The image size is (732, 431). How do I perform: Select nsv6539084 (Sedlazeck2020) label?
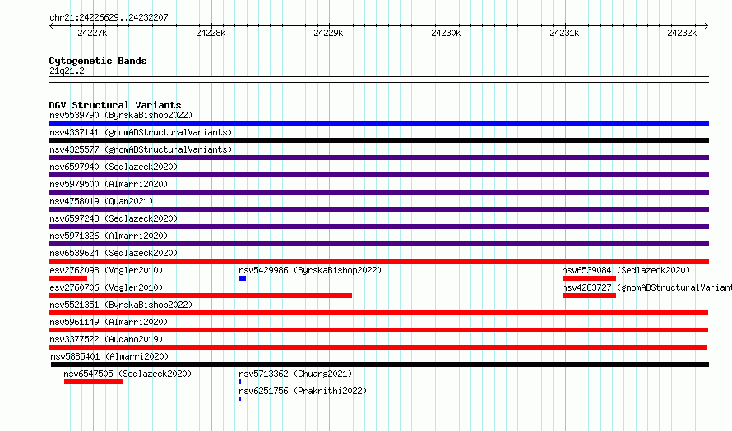click(x=626, y=270)
